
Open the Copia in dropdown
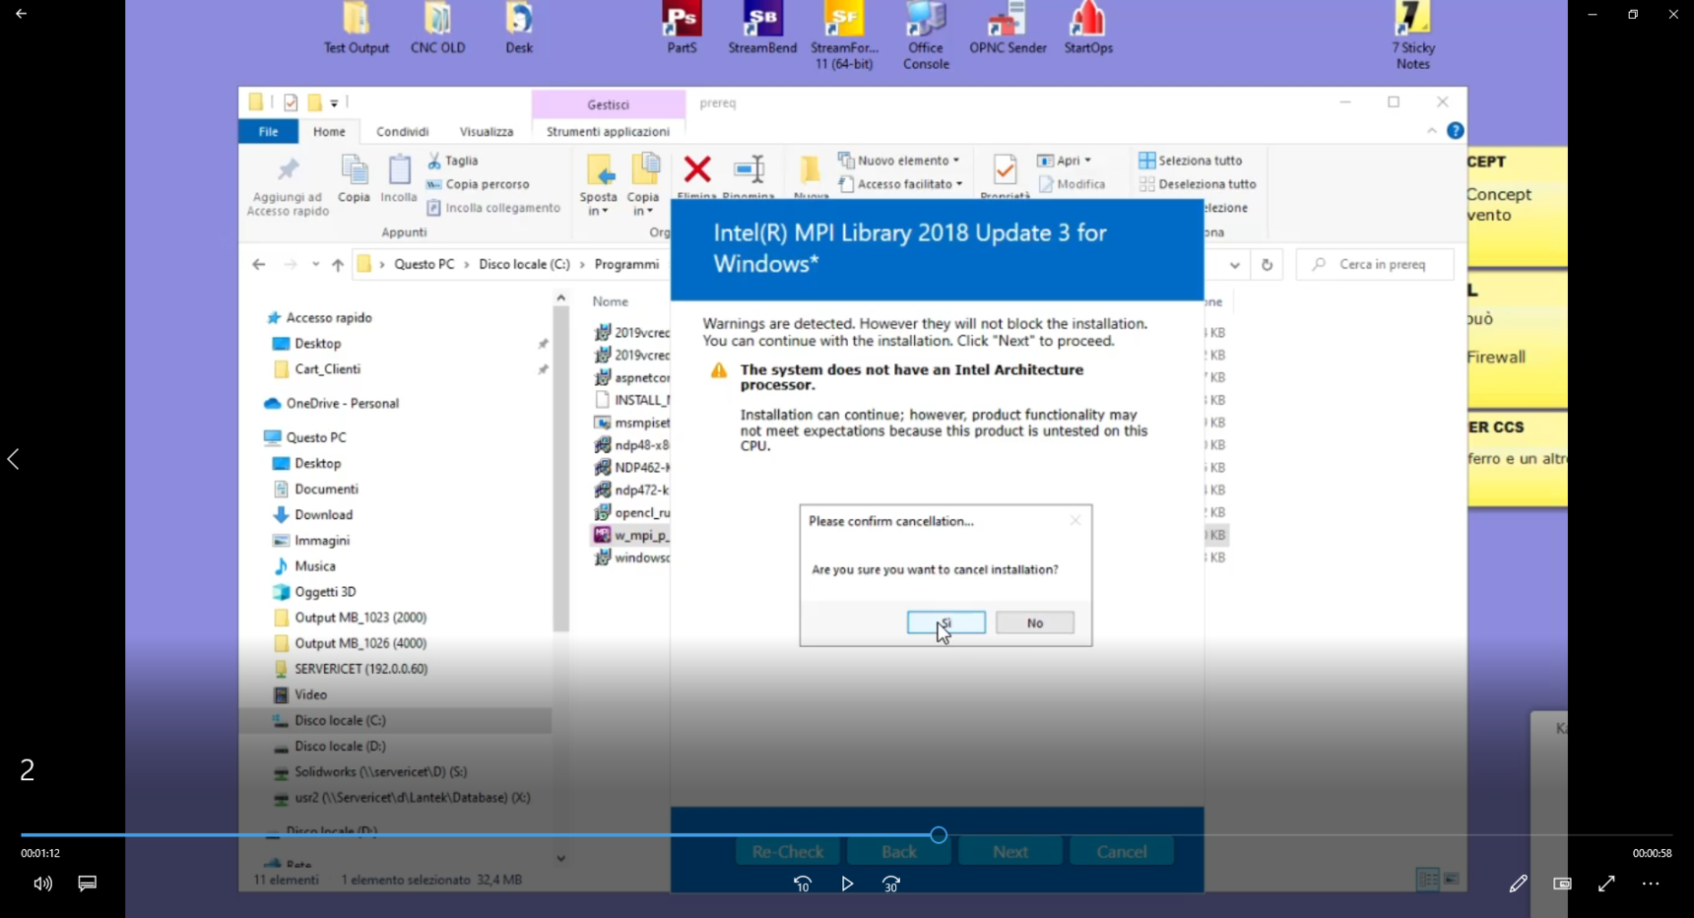point(643,185)
